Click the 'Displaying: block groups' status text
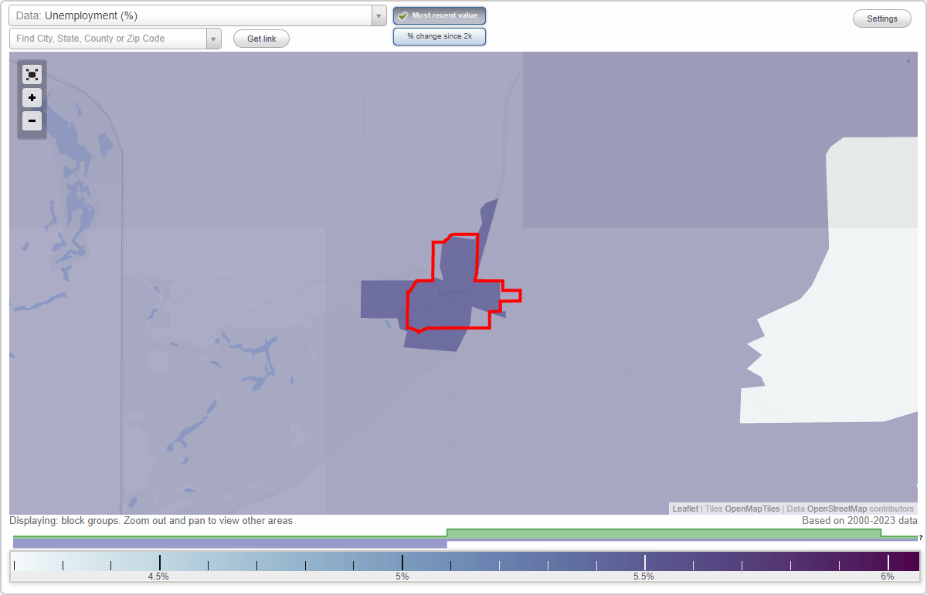The image size is (927, 595). coord(151,521)
